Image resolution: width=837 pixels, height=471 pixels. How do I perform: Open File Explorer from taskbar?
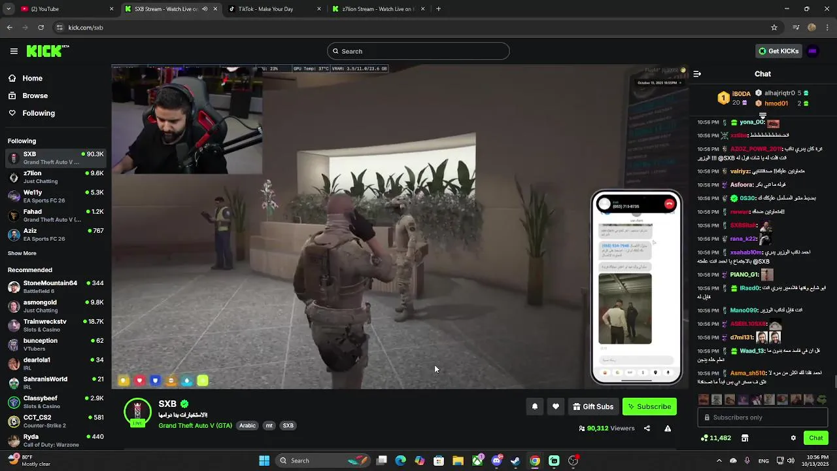[458, 461]
